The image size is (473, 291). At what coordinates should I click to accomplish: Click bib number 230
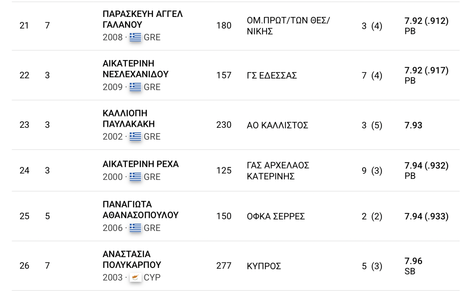point(224,125)
